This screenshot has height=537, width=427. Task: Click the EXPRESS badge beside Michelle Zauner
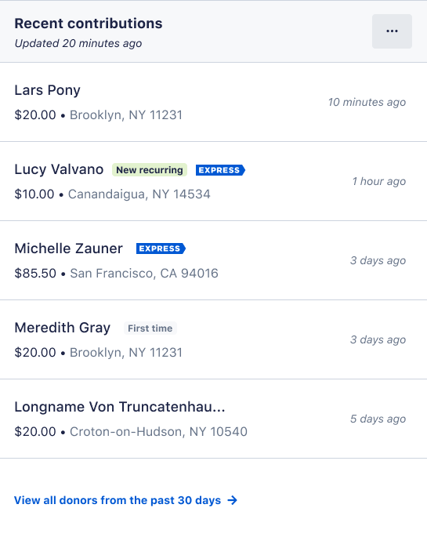click(x=161, y=249)
